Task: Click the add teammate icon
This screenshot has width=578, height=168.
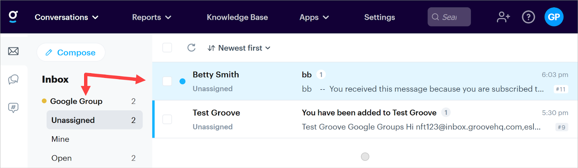Action: [x=503, y=17]
